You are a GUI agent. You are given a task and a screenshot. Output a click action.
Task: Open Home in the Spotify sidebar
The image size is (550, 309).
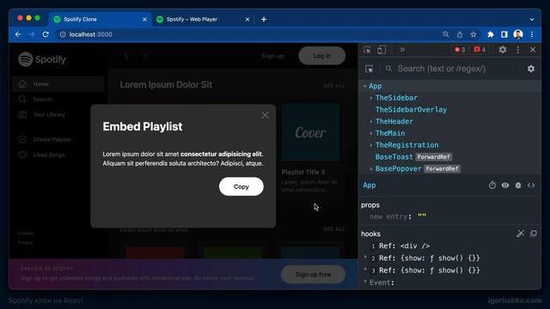pyautogui.click(x=58, y=84)
